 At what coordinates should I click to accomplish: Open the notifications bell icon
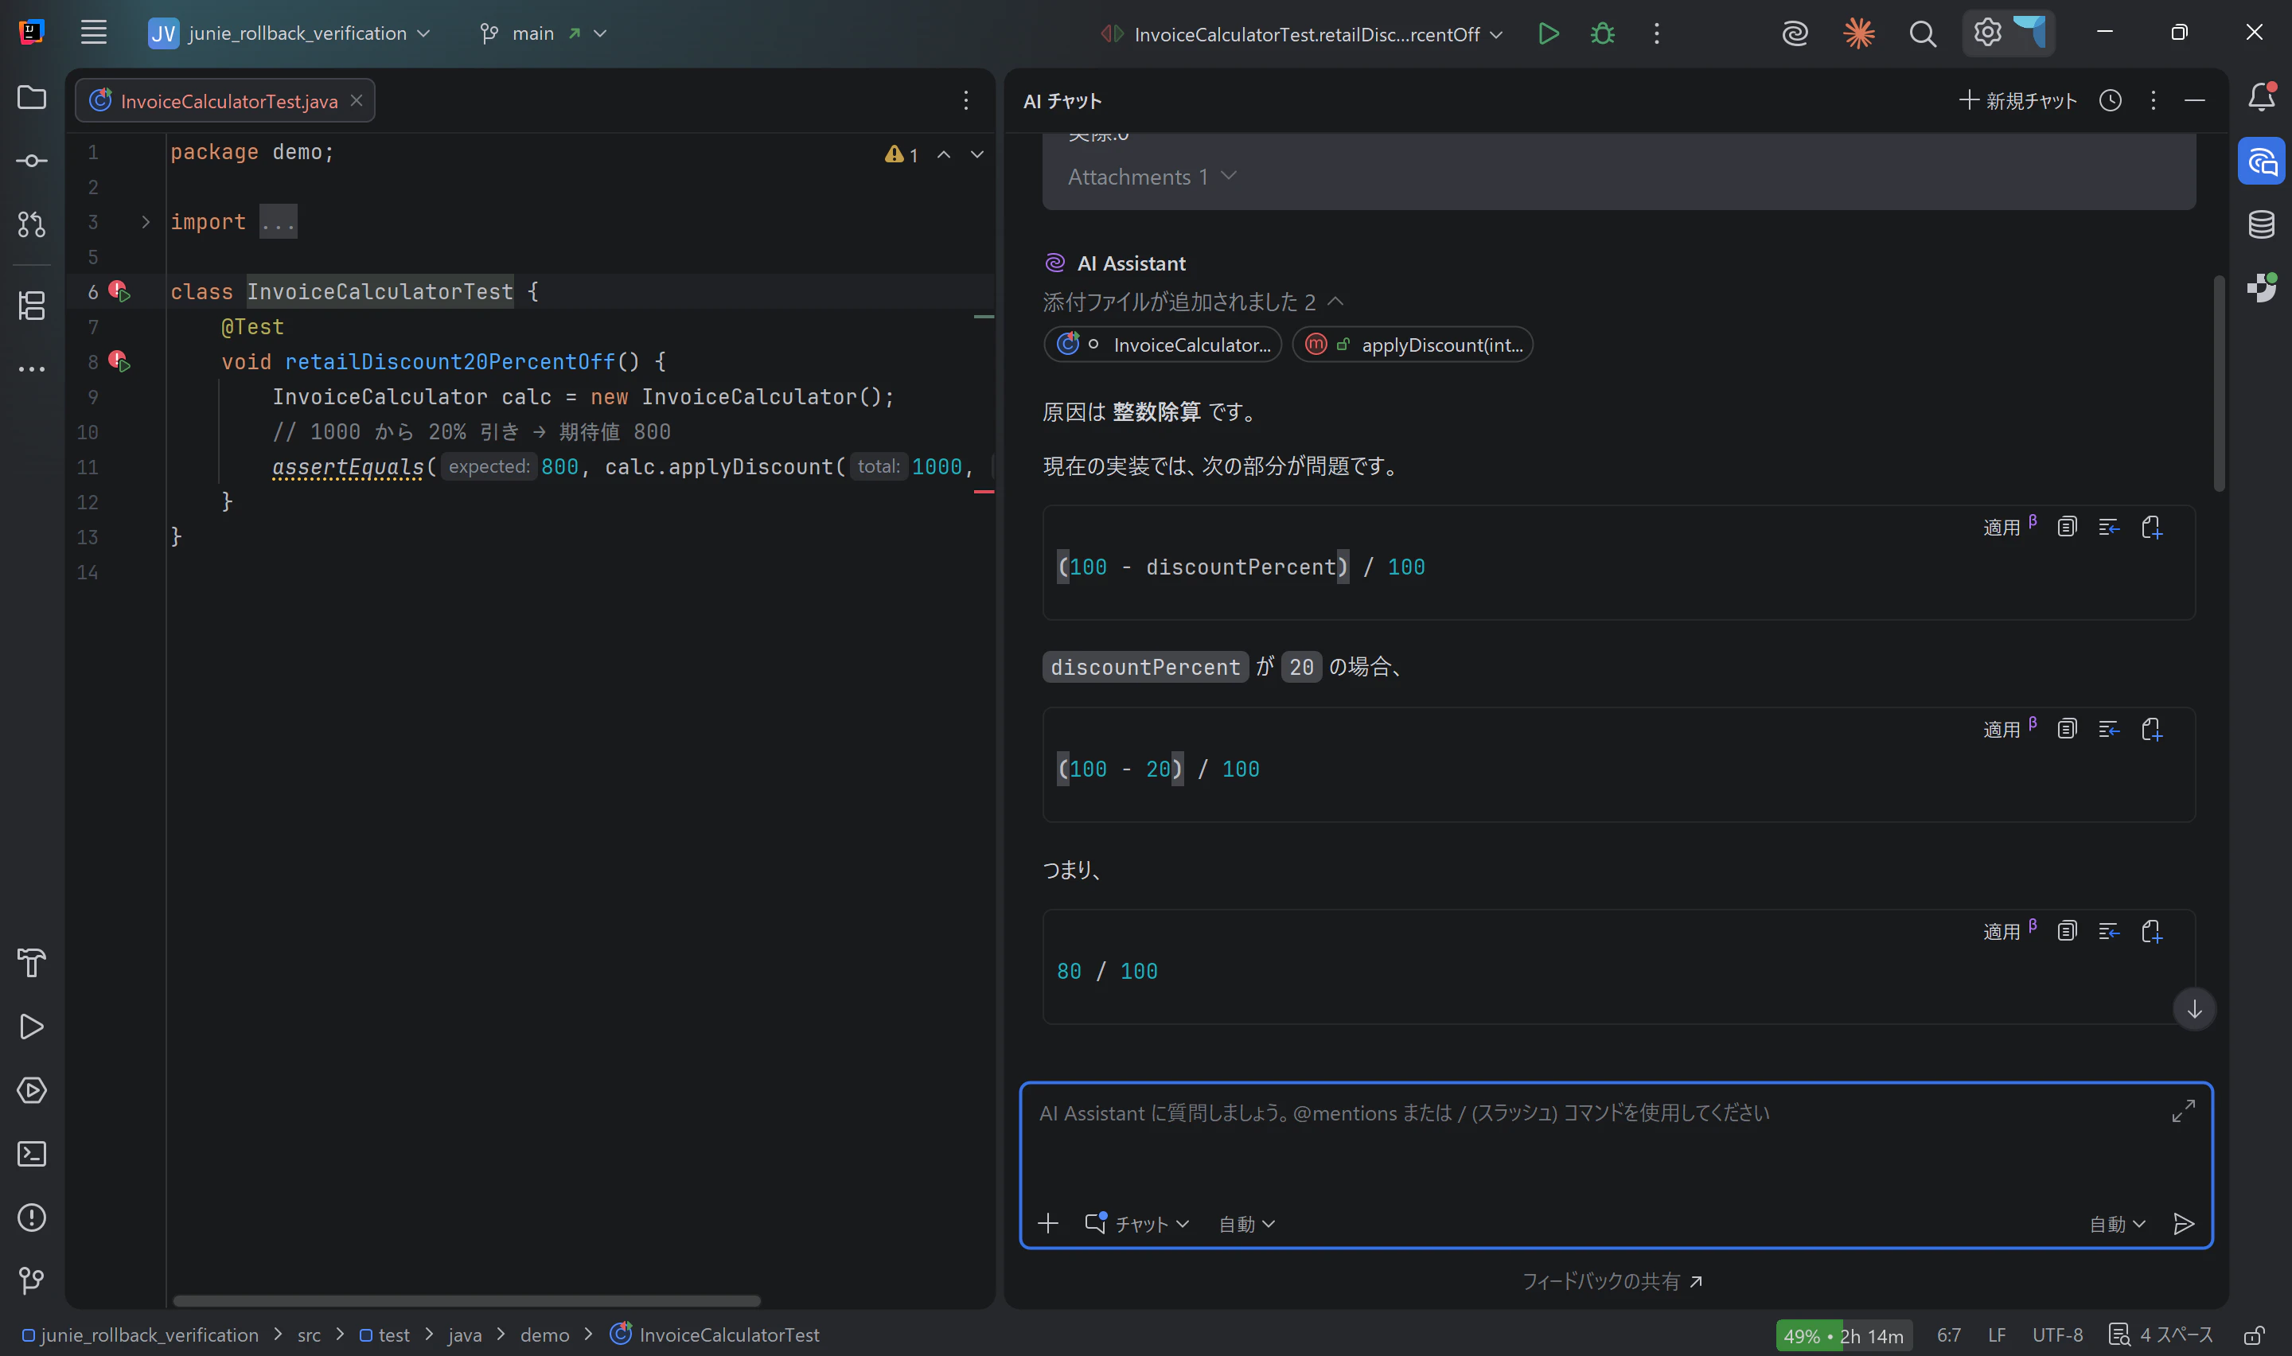(2262, 97)
